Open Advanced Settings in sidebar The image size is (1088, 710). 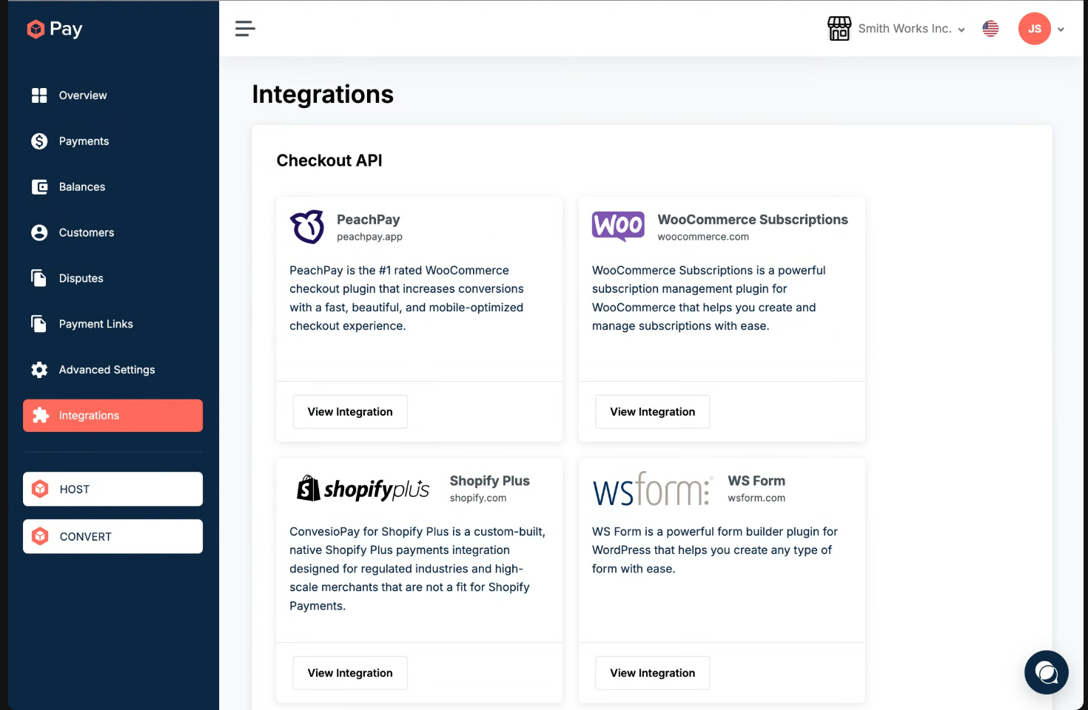107,370
